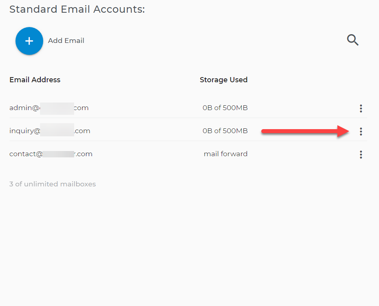The height and width of the screenshot is (306, 379).
Task: Select the inquiry@ email address text
Action: [x=50, y=131]
